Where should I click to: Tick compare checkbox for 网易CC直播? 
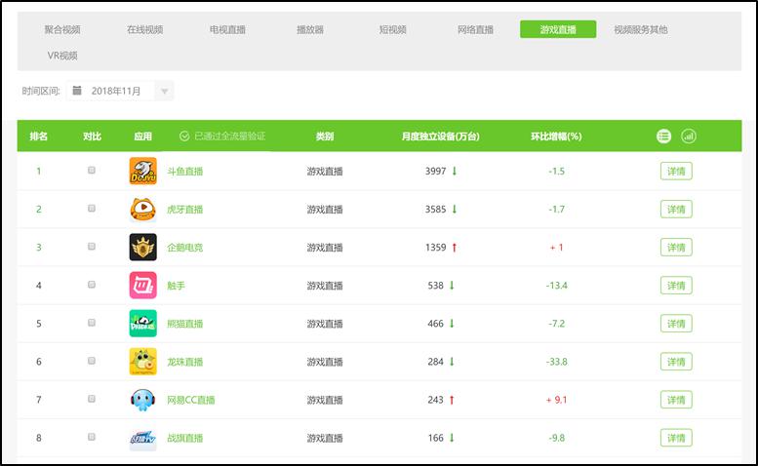92,399
